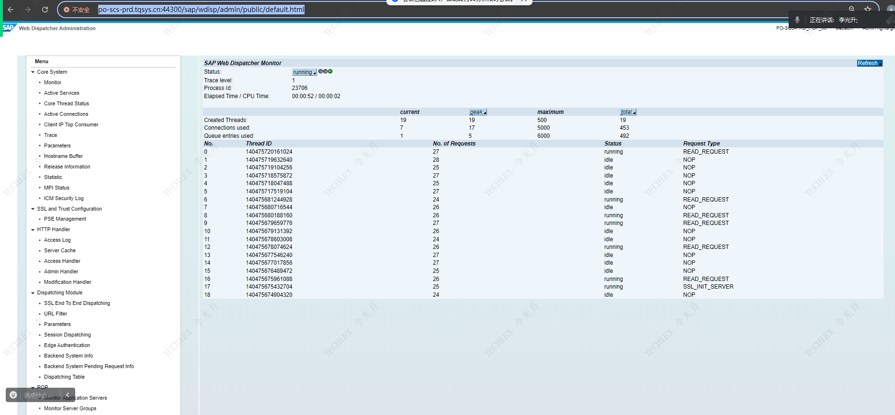Open the running status dropdown
895x415 pixels.
point(304,72)
